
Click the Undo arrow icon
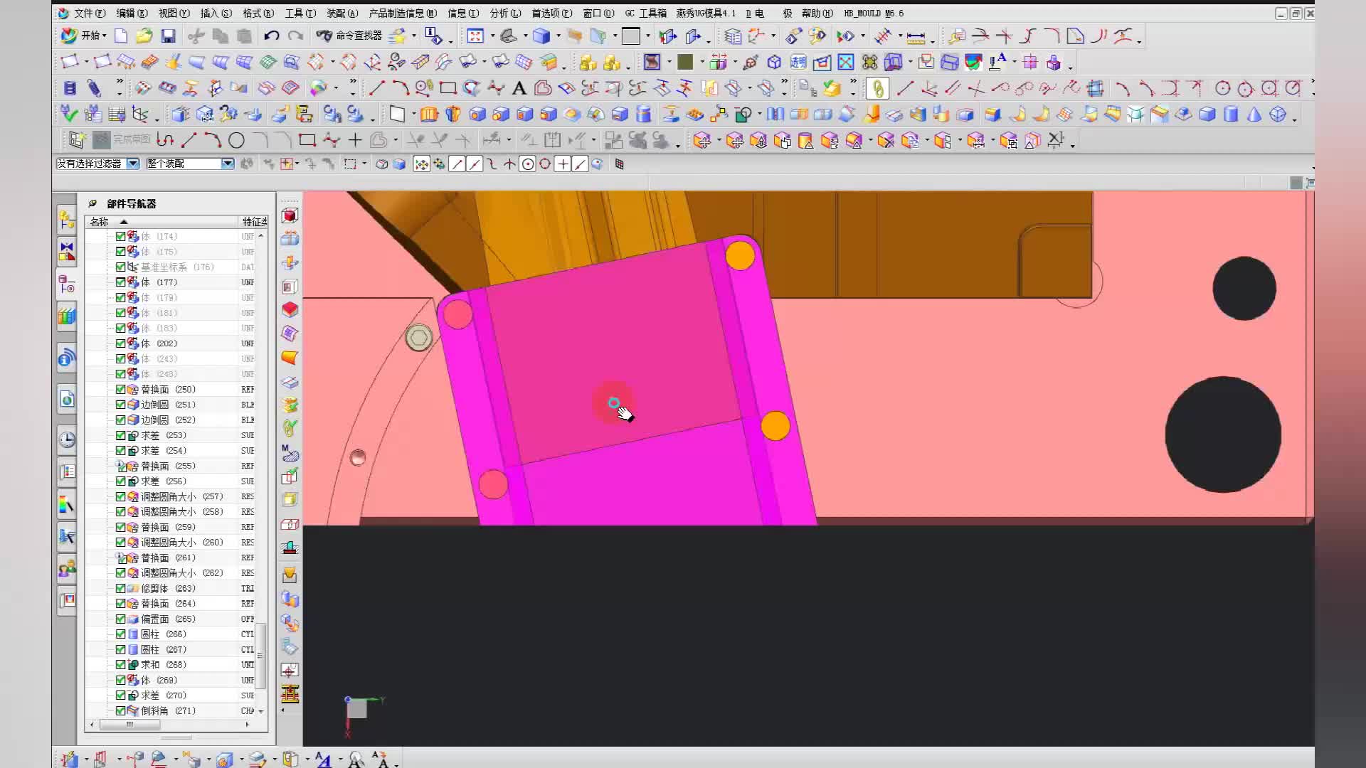click(271, 36)
